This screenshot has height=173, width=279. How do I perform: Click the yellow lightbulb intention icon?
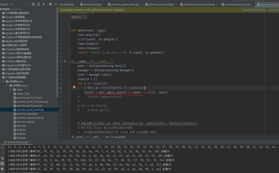[x=74, y=88]
